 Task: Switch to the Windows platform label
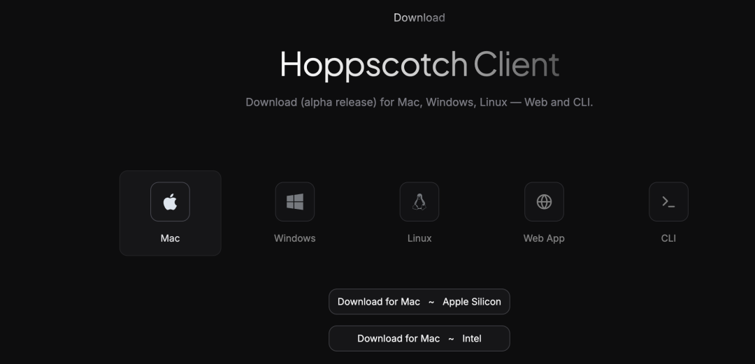coord(295,238)
